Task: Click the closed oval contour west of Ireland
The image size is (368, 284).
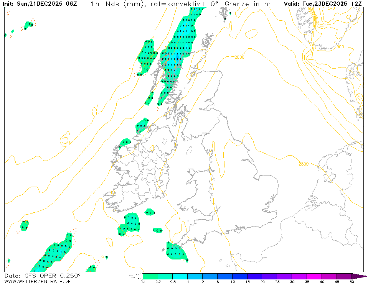Action: 64,137
